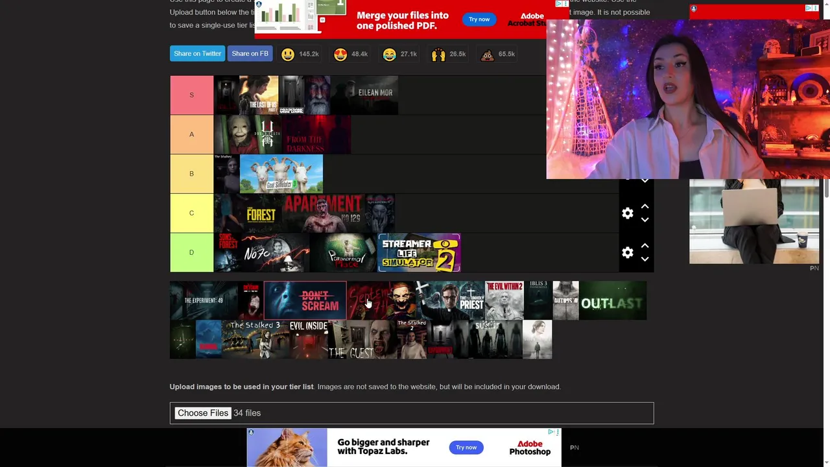Share tier list on Twitter
The height and width of the screenshot is (467, 830).
[197, 54]
